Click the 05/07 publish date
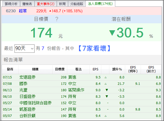This screenshot has height=121, width=164. pos(7,116)
